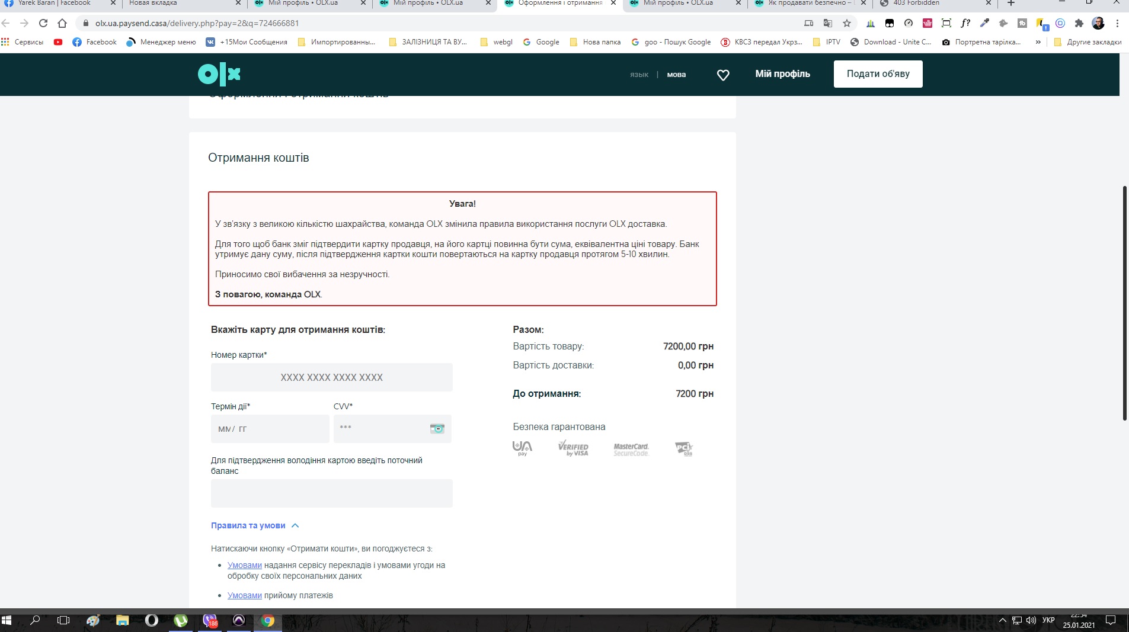The image size is (1129, 632).
Task: Bookmark this page with star icon
Action: (x=847, y=23)
